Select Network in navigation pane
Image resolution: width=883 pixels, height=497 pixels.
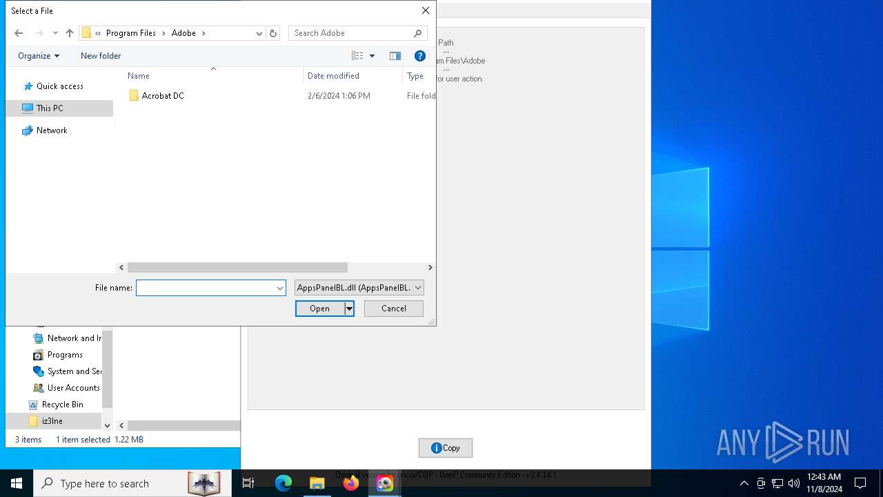click(x=52, y=130)
